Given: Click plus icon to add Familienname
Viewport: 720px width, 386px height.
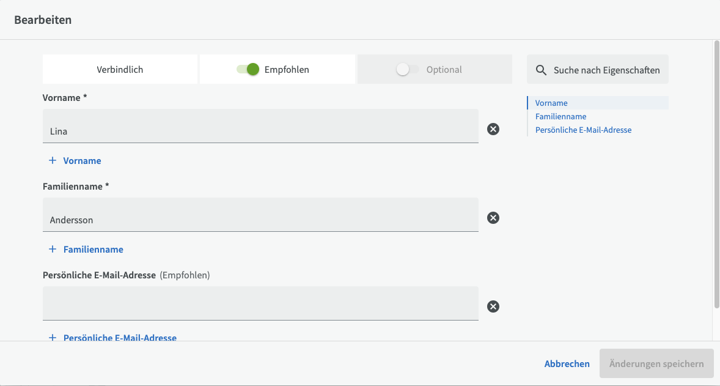Looking at the screenshot, I should click(x=53, y=250).
